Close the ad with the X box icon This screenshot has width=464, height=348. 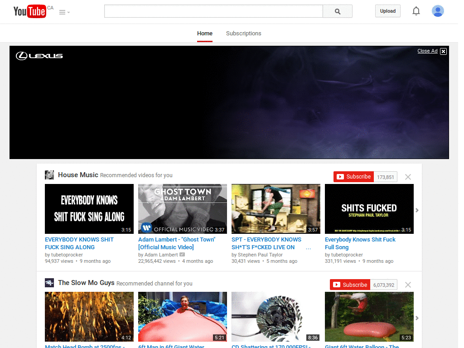[443, 51]
